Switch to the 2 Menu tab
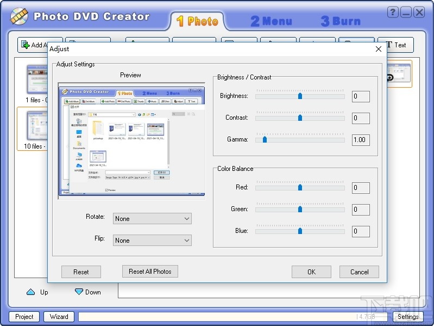The width and height of the screenshot is (434, 326). 271,21
